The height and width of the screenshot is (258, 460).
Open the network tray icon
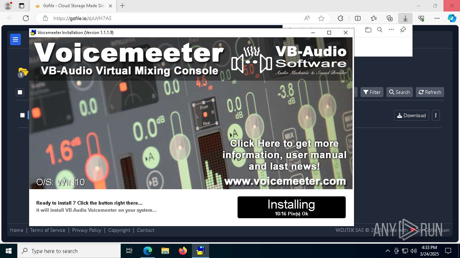(x=405, y=251)
